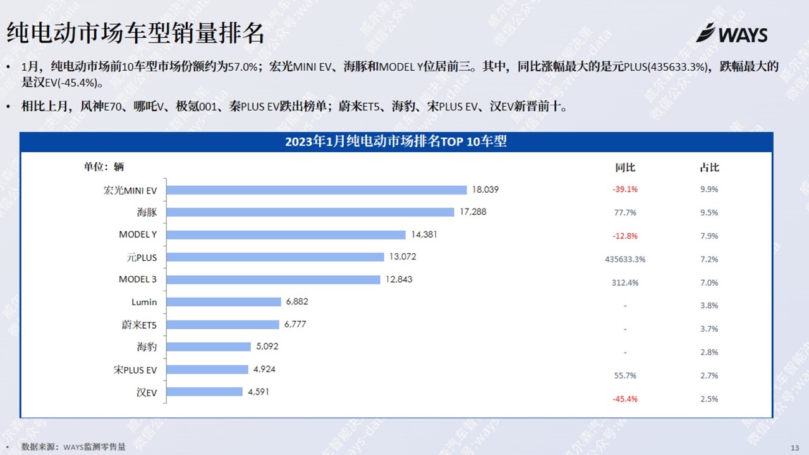Click the value 6,882

[x=297, y=301]
